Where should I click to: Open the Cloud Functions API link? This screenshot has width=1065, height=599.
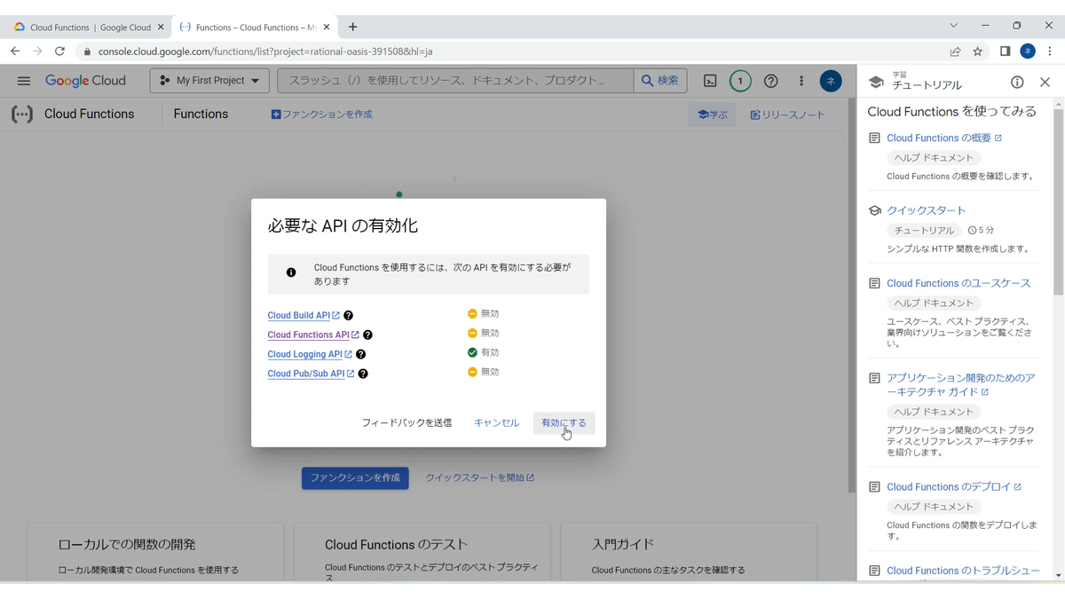pyautogui.click(x=313, y=335)
